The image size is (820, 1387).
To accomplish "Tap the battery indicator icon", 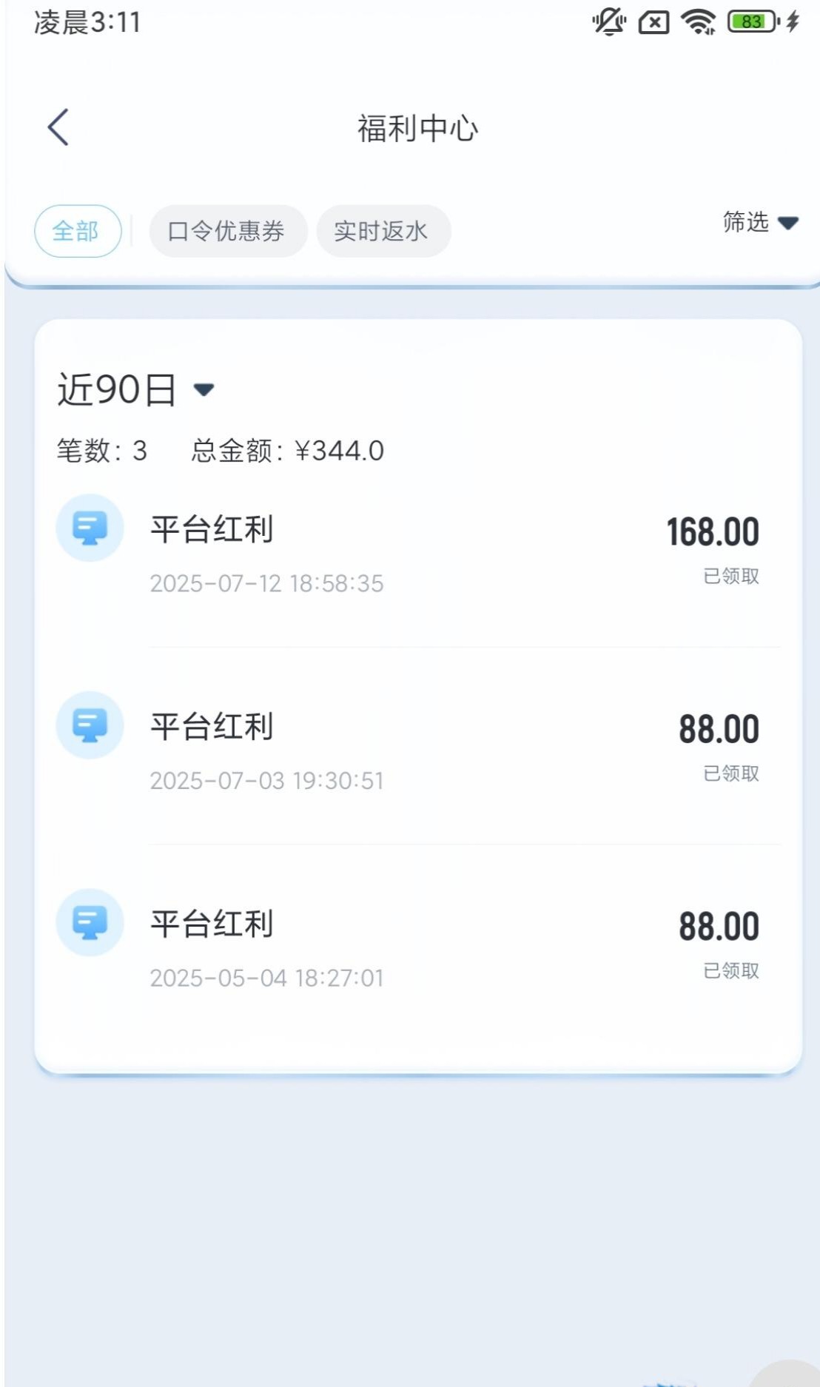I will (x=754, y=22).
